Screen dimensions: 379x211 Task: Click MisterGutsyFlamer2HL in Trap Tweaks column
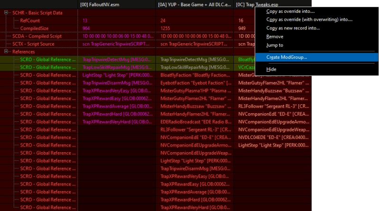(273, 83)
